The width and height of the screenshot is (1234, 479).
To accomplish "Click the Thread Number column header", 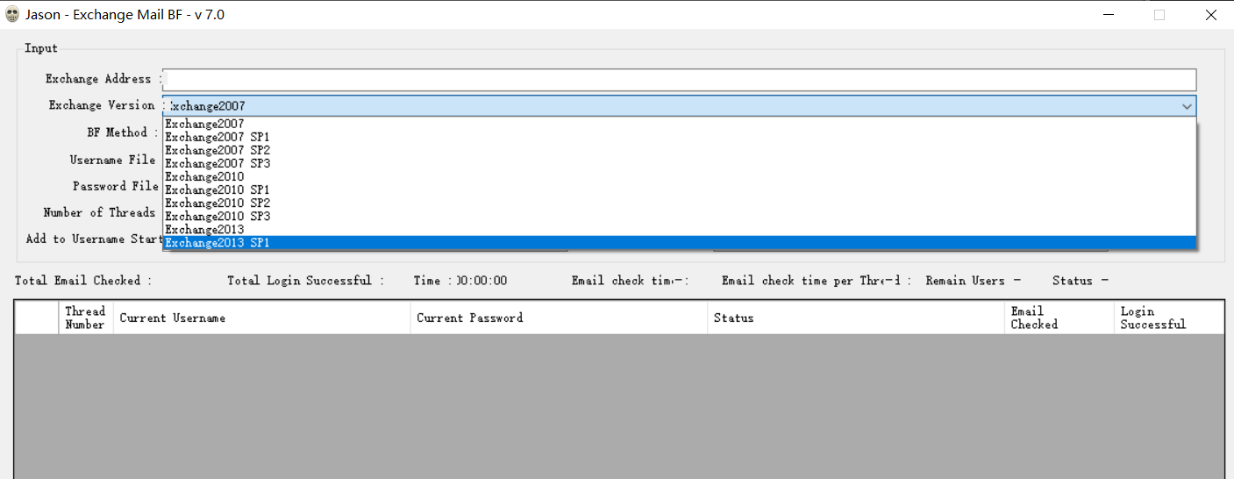I will click(86, 318).
